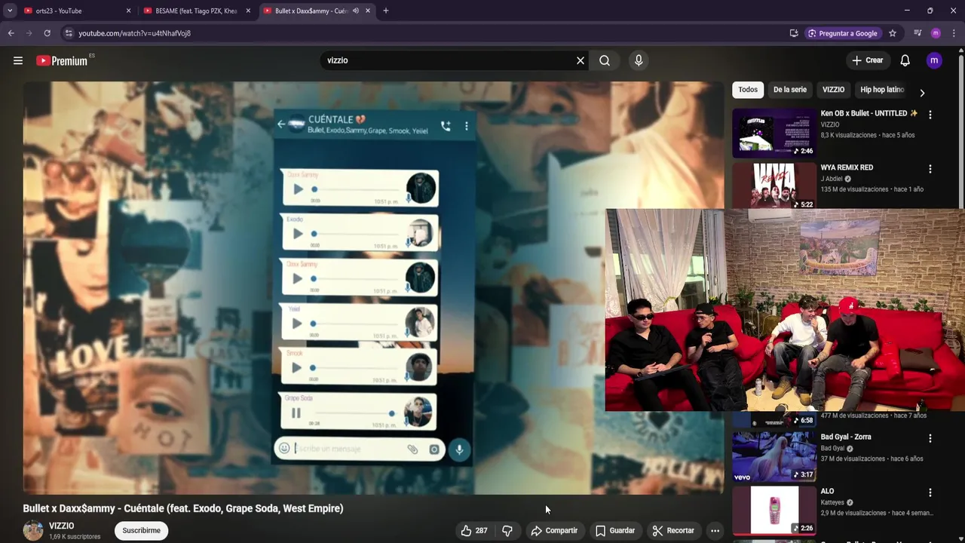
Task: Mute the Bullet x Daxx$ammy tab speaker icon
Action: click(x=355, y=11)
